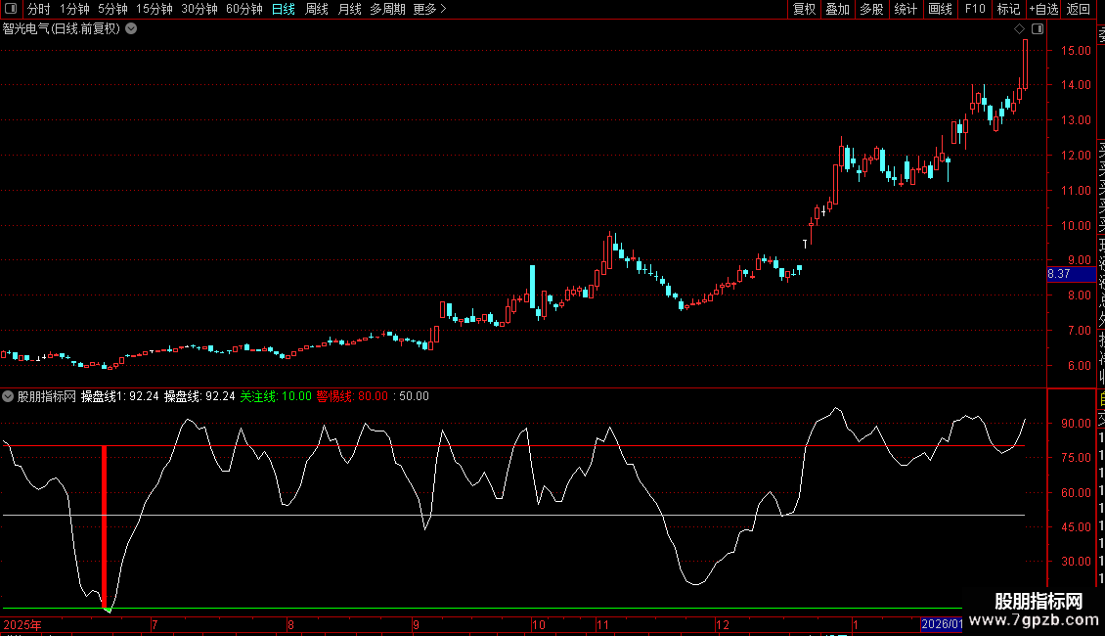Select the 60分钟 period tab
The height and width of the screenshot is (636, 1105).
[244, 9]
